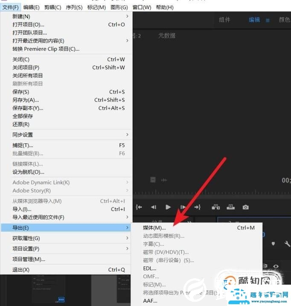Open the Edit menu (编辑)
Screen dimensions: 291x306
(x=31, y=7)
